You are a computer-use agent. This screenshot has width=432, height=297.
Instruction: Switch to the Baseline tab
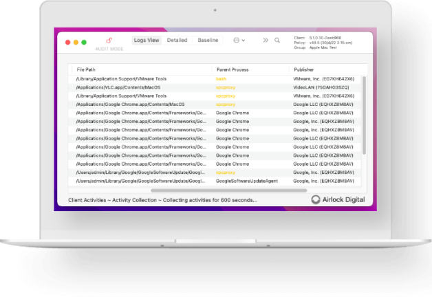208,40
